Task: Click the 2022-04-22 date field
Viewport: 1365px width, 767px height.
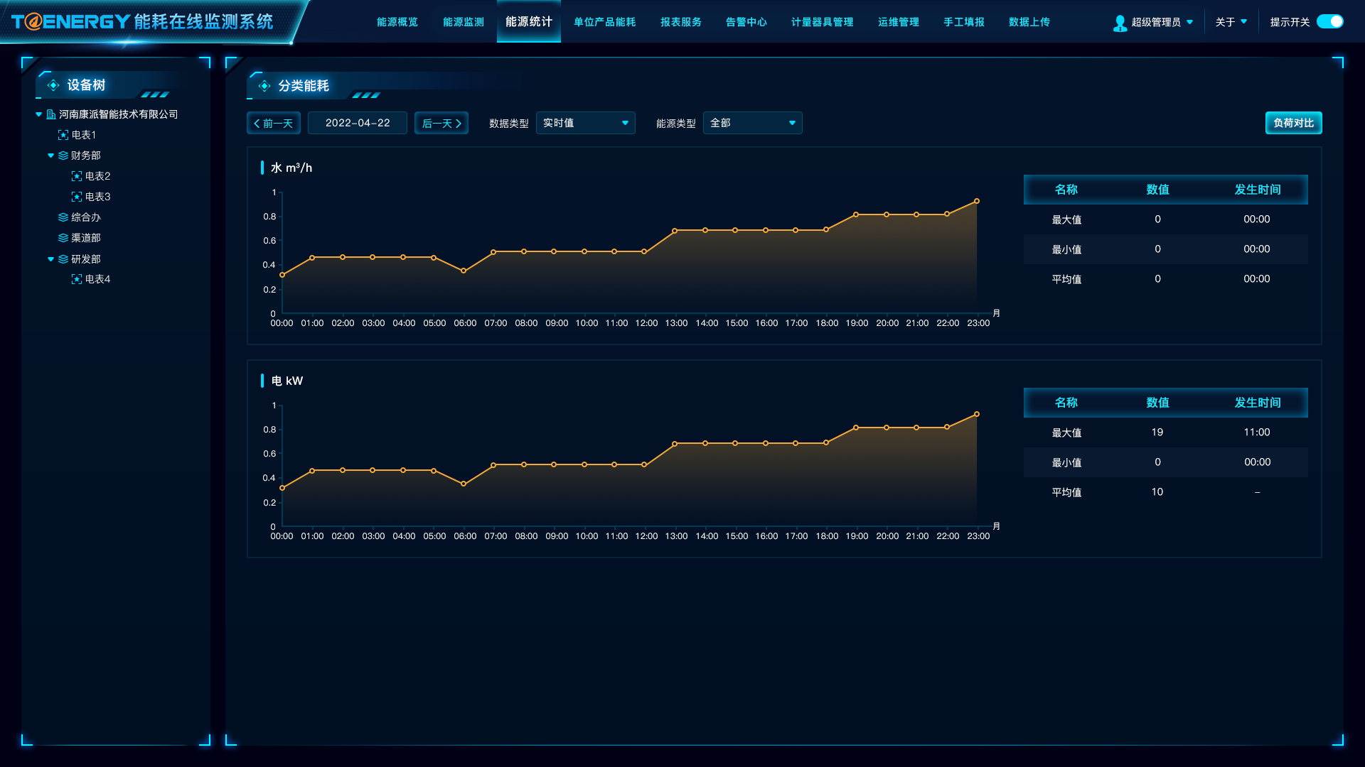Action: tap(358, 123)
